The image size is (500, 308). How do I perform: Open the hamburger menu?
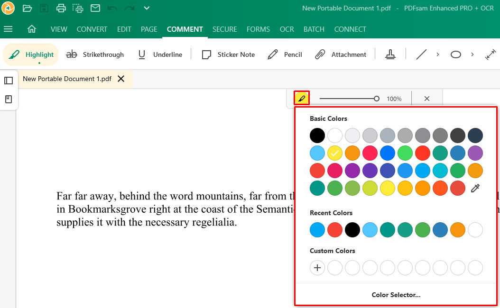(x=8, y=29)
